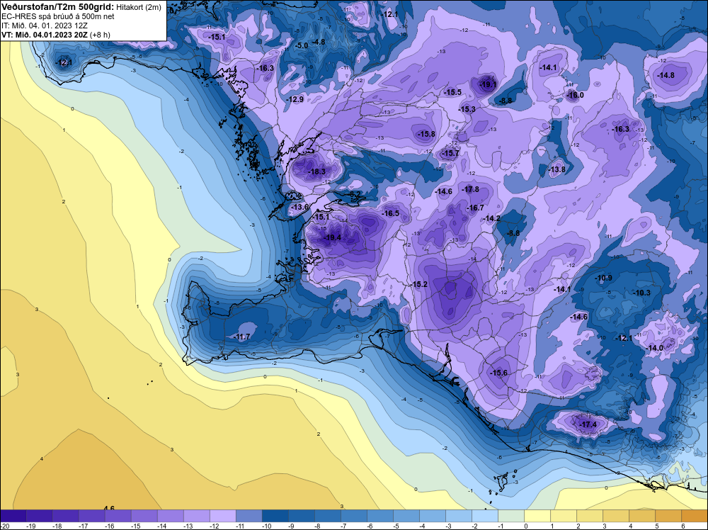Select the -5.0 temperature label
708x530 pixels.
coord(302,45)
